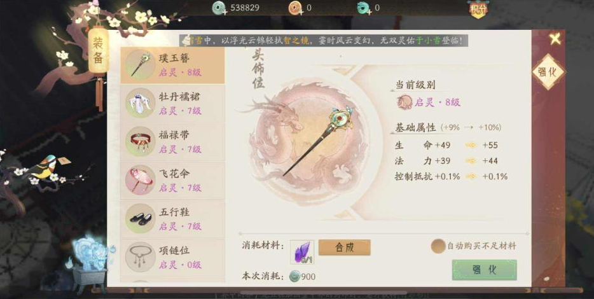Add copper coins via top currency icon
Viewport: 594px width, 299px height.
pyautogui.click(x=295, y=8)
